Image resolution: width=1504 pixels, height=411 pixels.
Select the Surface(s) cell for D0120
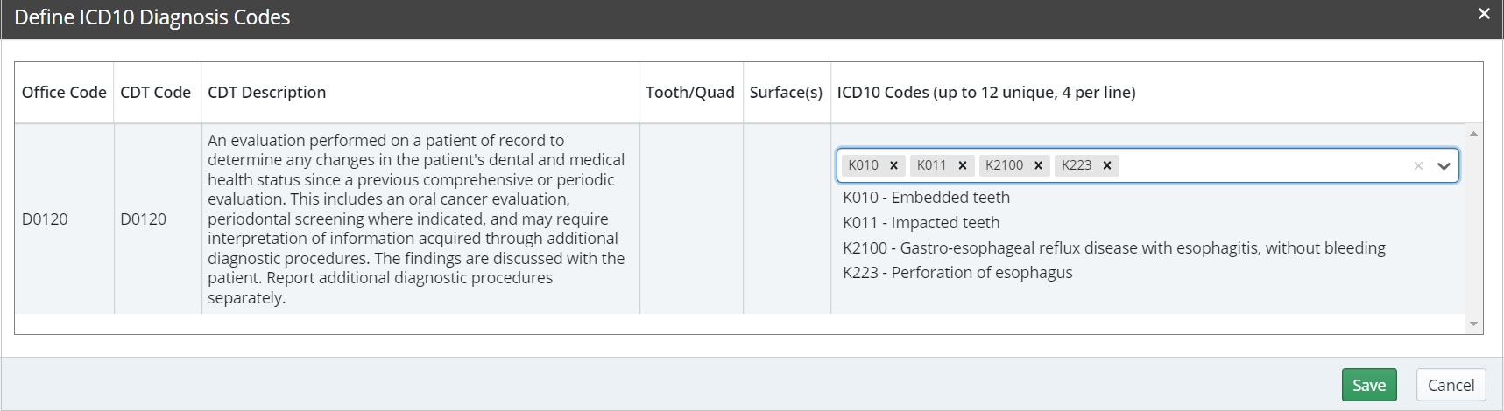click(x=787, y=219)
